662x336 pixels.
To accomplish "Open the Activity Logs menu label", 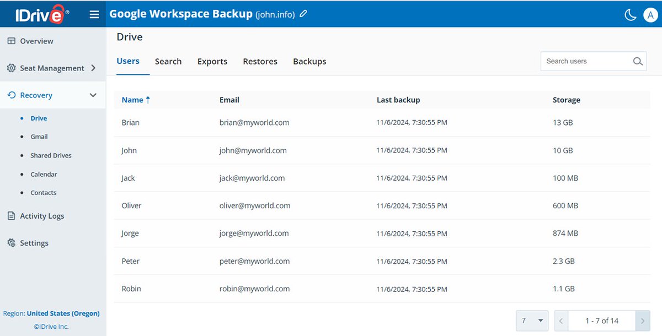I will [x=42, y=216].
